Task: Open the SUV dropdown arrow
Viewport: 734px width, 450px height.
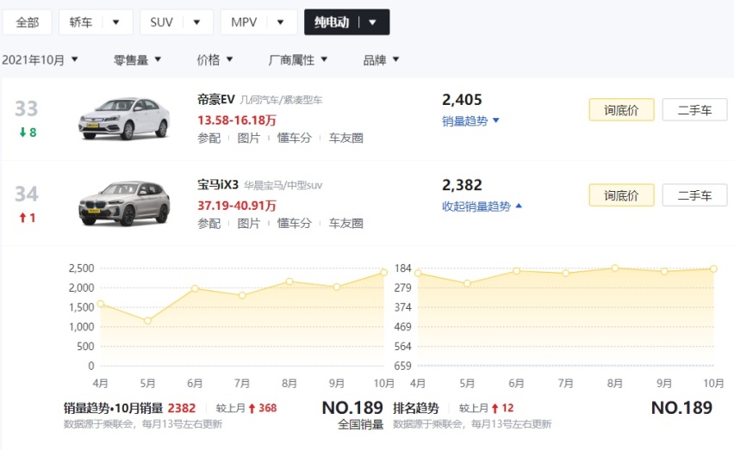Action: (196, 22)
